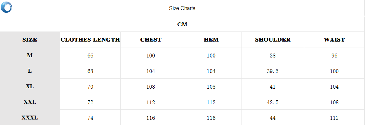
Task: Select the HEM column header
Action: click(211, 40)
